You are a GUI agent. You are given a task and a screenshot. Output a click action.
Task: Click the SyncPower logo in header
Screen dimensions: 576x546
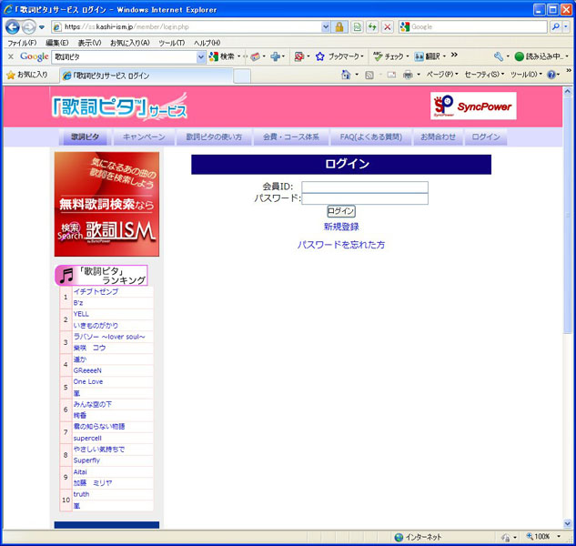(x=472, y=106)
